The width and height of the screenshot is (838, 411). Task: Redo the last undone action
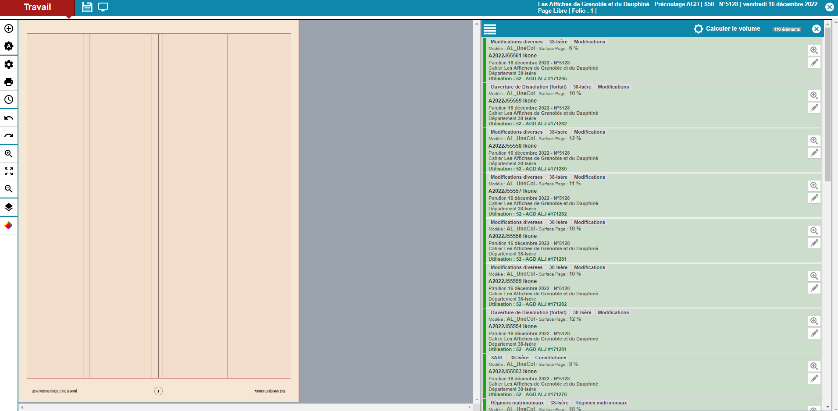(9, 135)
